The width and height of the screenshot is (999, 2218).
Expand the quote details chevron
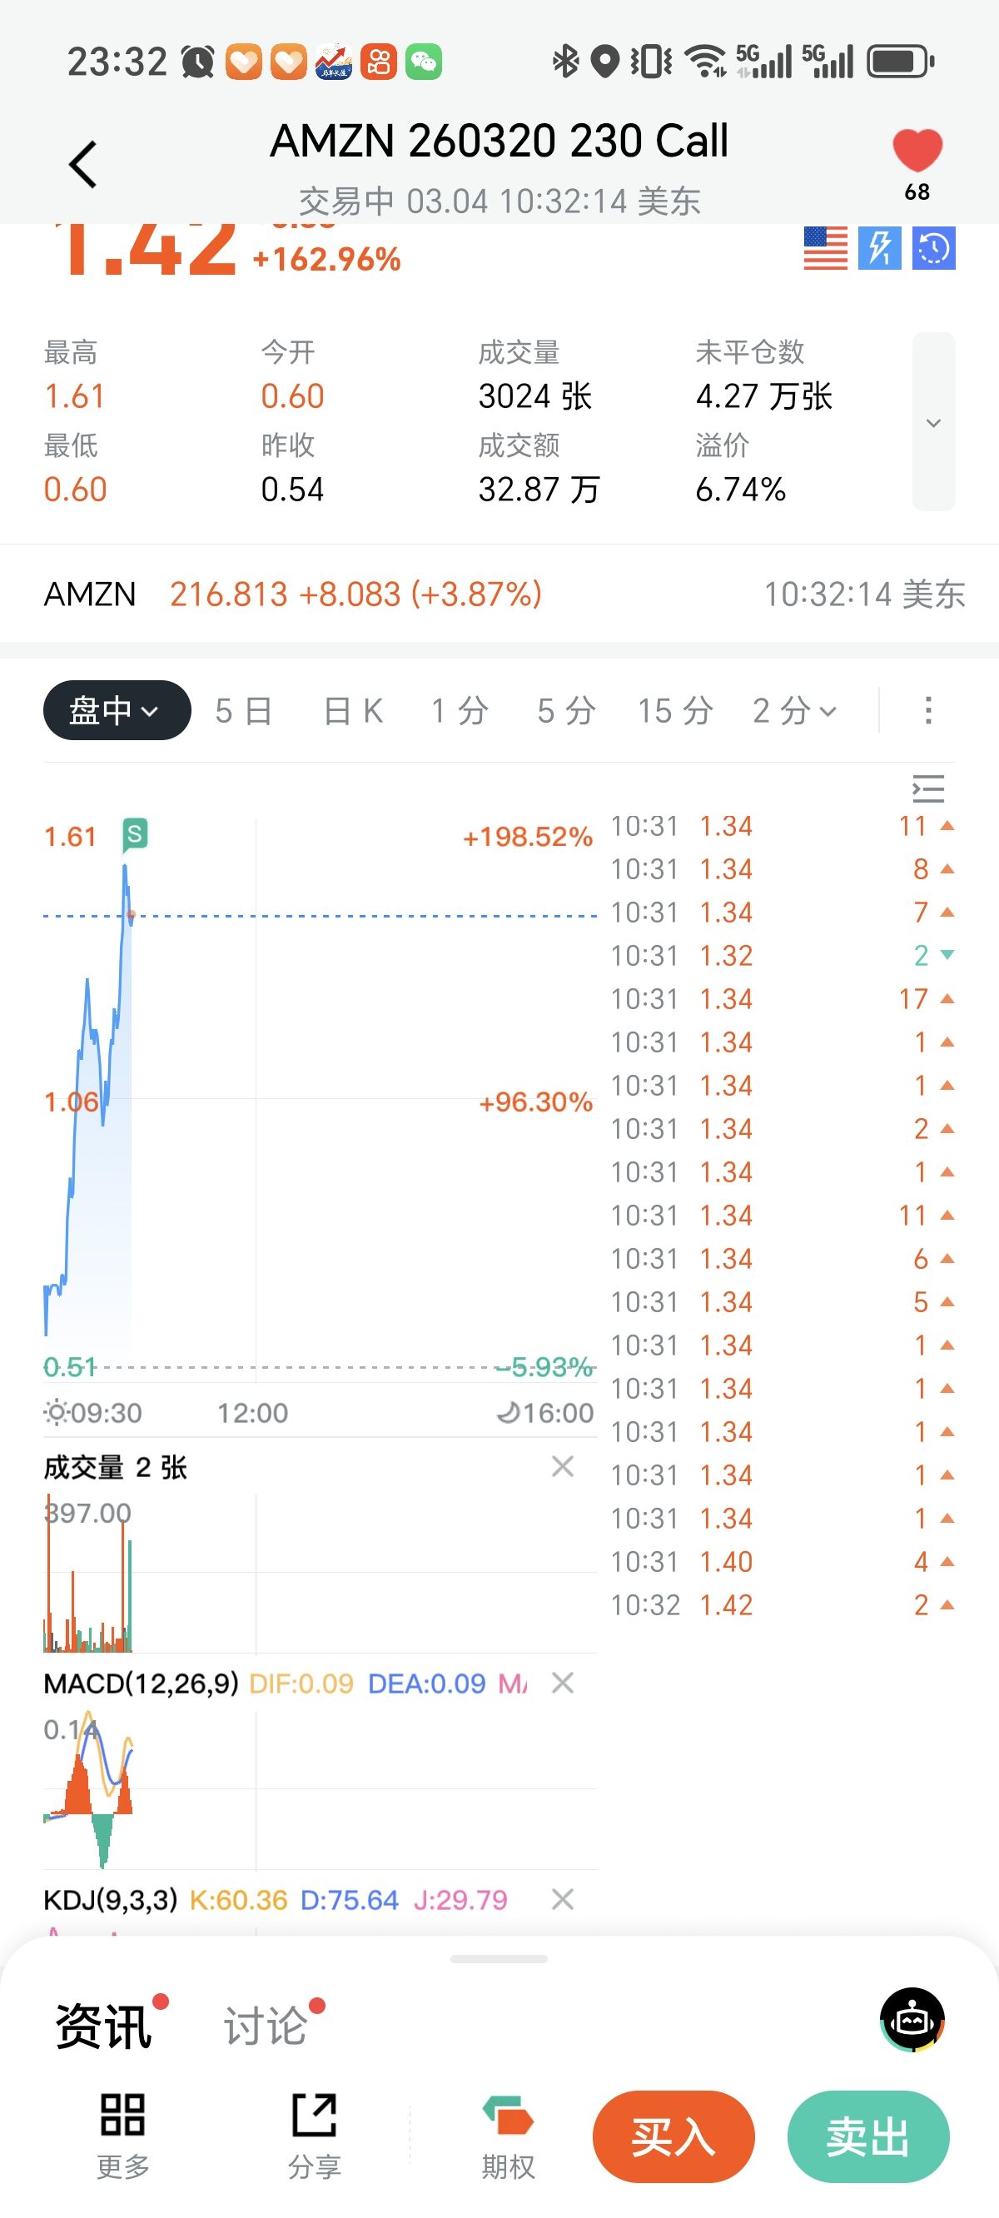pyautogui.click(x=933, y=422)
